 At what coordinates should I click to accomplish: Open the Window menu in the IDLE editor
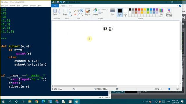[x=33, y=5]
